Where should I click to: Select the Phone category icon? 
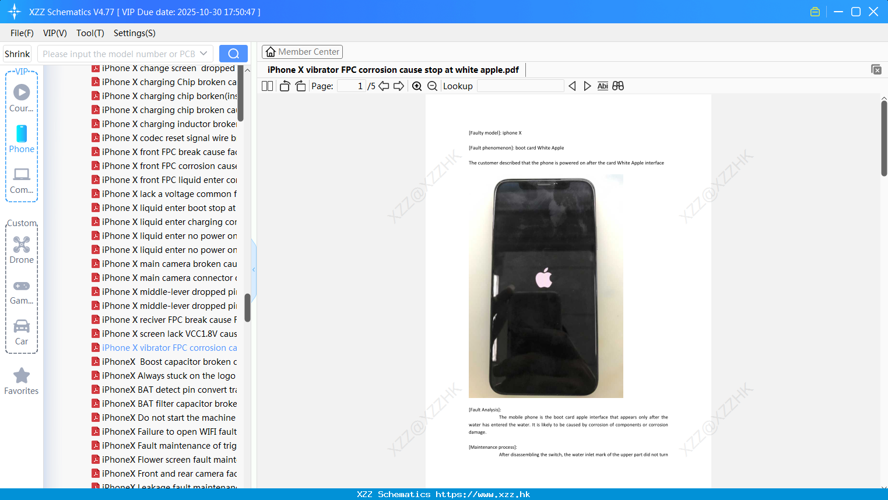(x=22, y=139)
